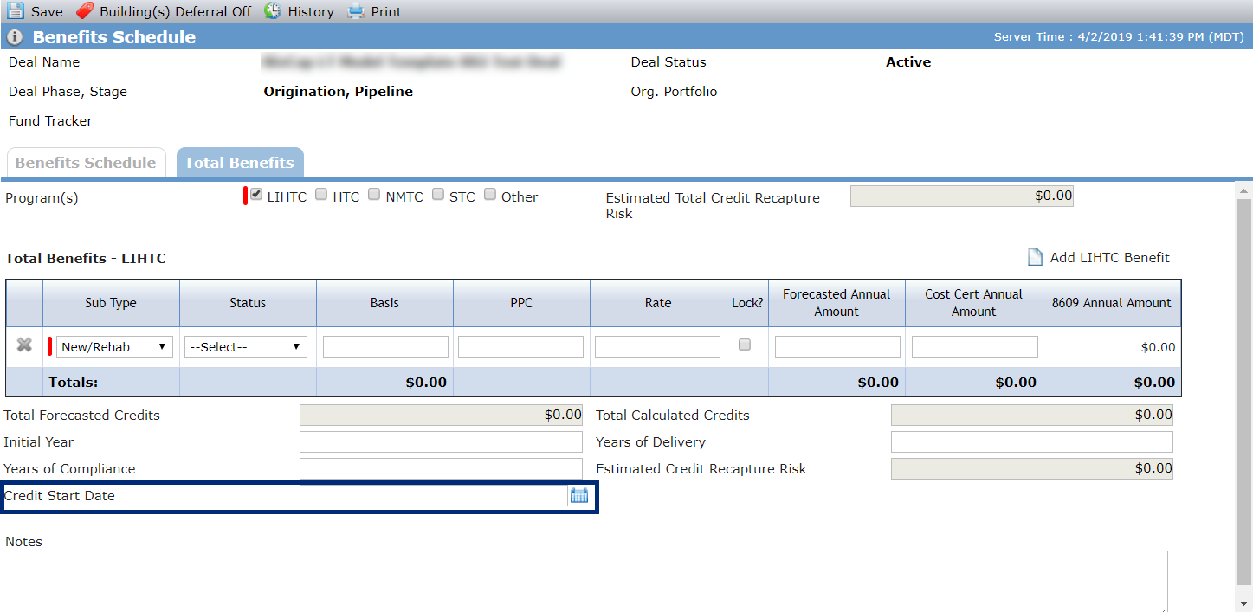1253x612 pixels.
Task: Expand the Sub Type New/Rehab dropdown
Action: coord(114,346)
